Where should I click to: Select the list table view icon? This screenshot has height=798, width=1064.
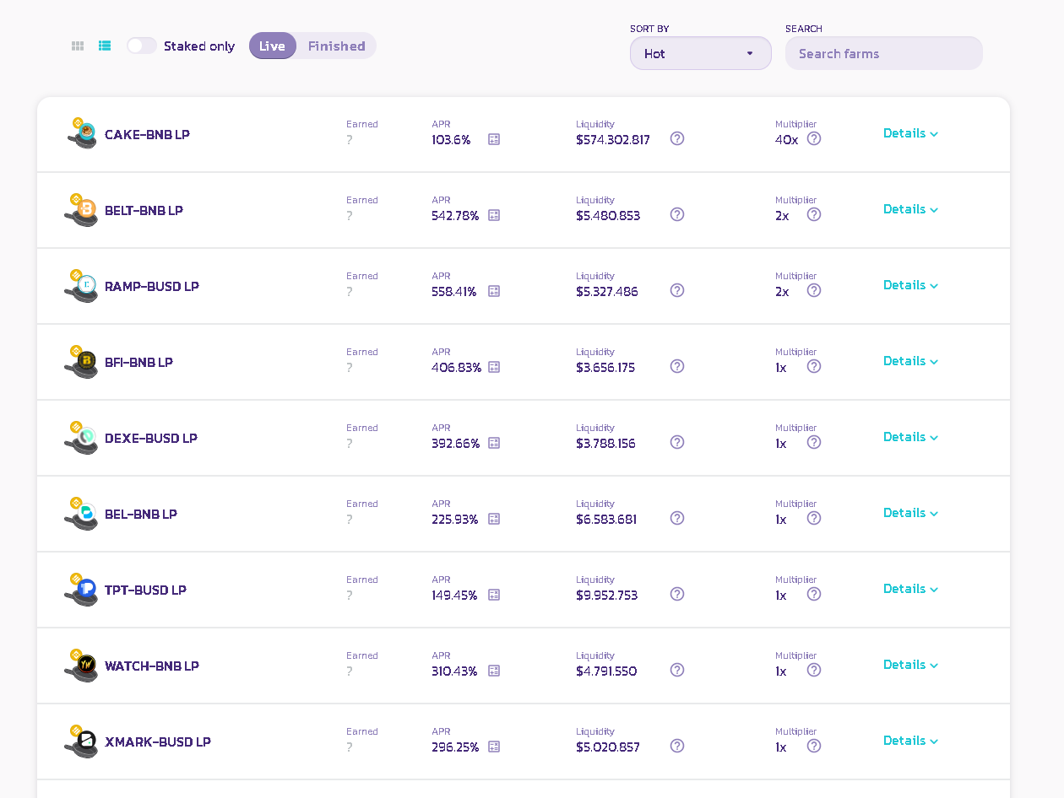[x=105, y=46]
